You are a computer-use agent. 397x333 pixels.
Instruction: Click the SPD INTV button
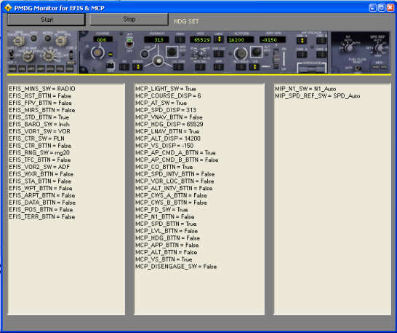point(172,52)
